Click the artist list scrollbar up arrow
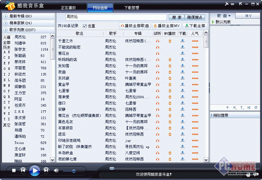Image resolution: width=262 pixels, height=180 pixels. (52, 36)
